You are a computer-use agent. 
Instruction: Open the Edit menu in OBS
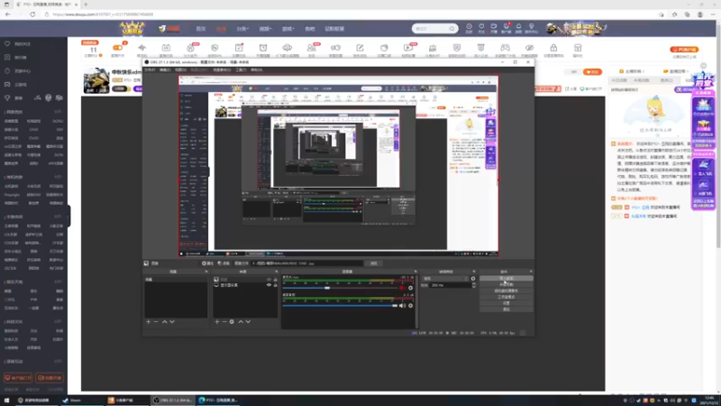[x=165, y=70]
